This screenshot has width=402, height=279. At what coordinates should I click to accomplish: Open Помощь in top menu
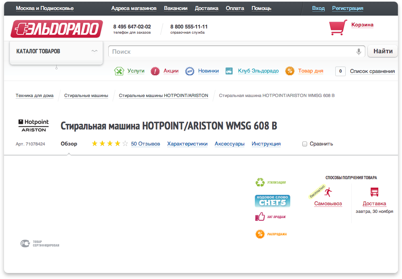(261, 8)
